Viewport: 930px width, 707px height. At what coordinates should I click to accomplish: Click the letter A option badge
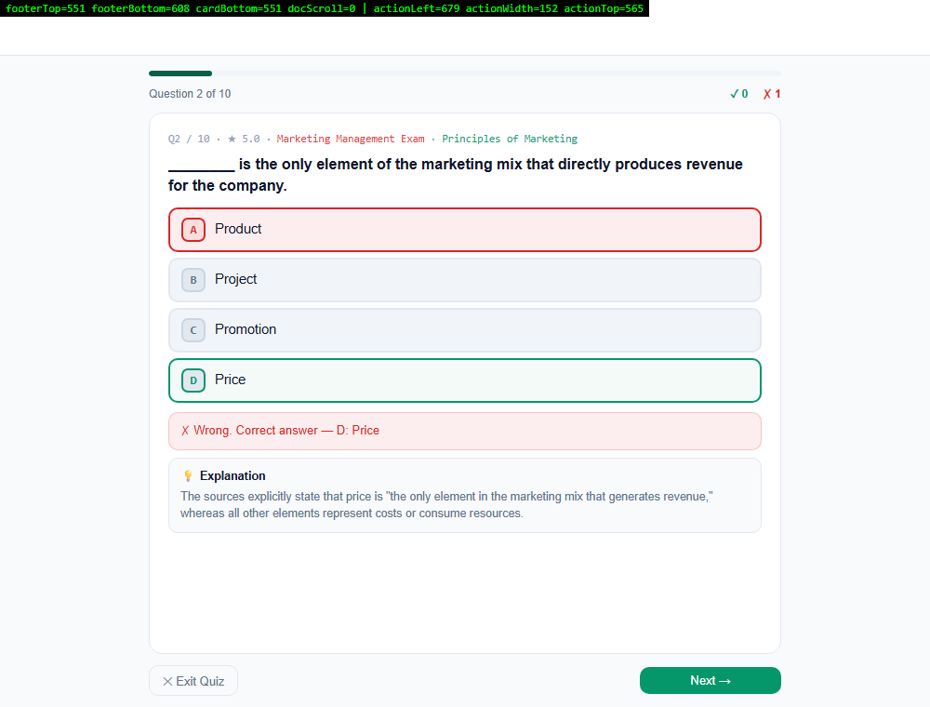193,230
